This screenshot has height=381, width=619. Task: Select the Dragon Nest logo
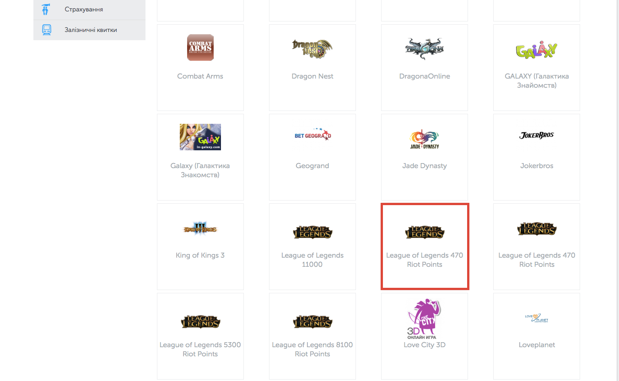point(312,48)
